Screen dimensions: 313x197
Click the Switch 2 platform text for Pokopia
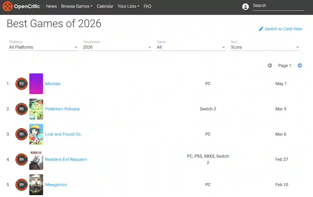(208, 109)
